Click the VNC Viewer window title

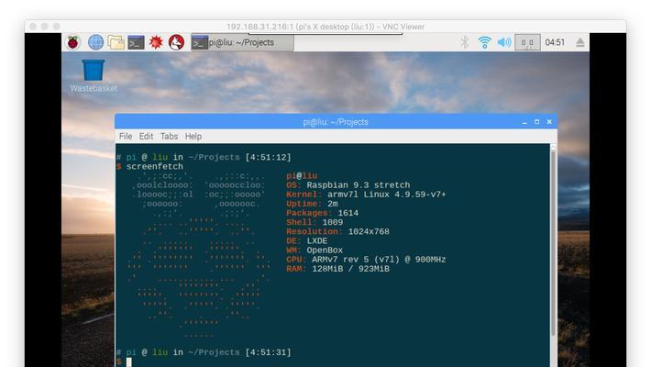tap(325, 27)
